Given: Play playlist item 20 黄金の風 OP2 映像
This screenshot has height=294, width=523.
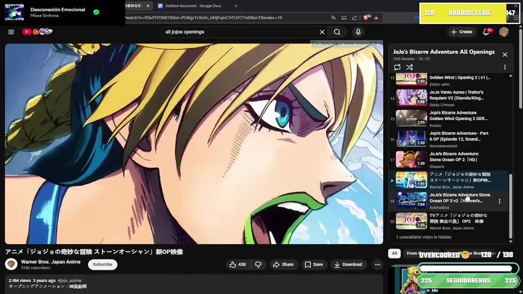Looking at the screenshot, I should 449,221.
